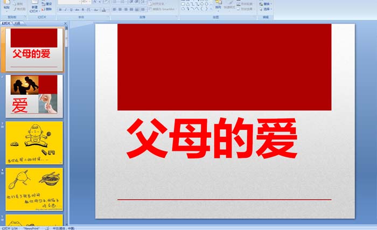The height and width of the screenshot is (230, 377).
Task: Click the Delete slide button
Action: tap(47, 9)
